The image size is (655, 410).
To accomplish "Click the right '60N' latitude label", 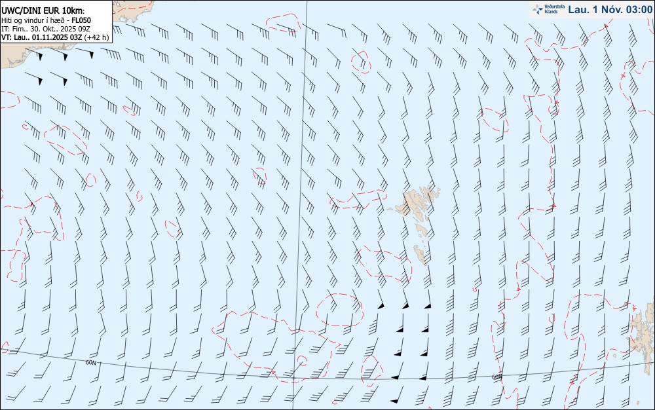I will click(496, 377).
